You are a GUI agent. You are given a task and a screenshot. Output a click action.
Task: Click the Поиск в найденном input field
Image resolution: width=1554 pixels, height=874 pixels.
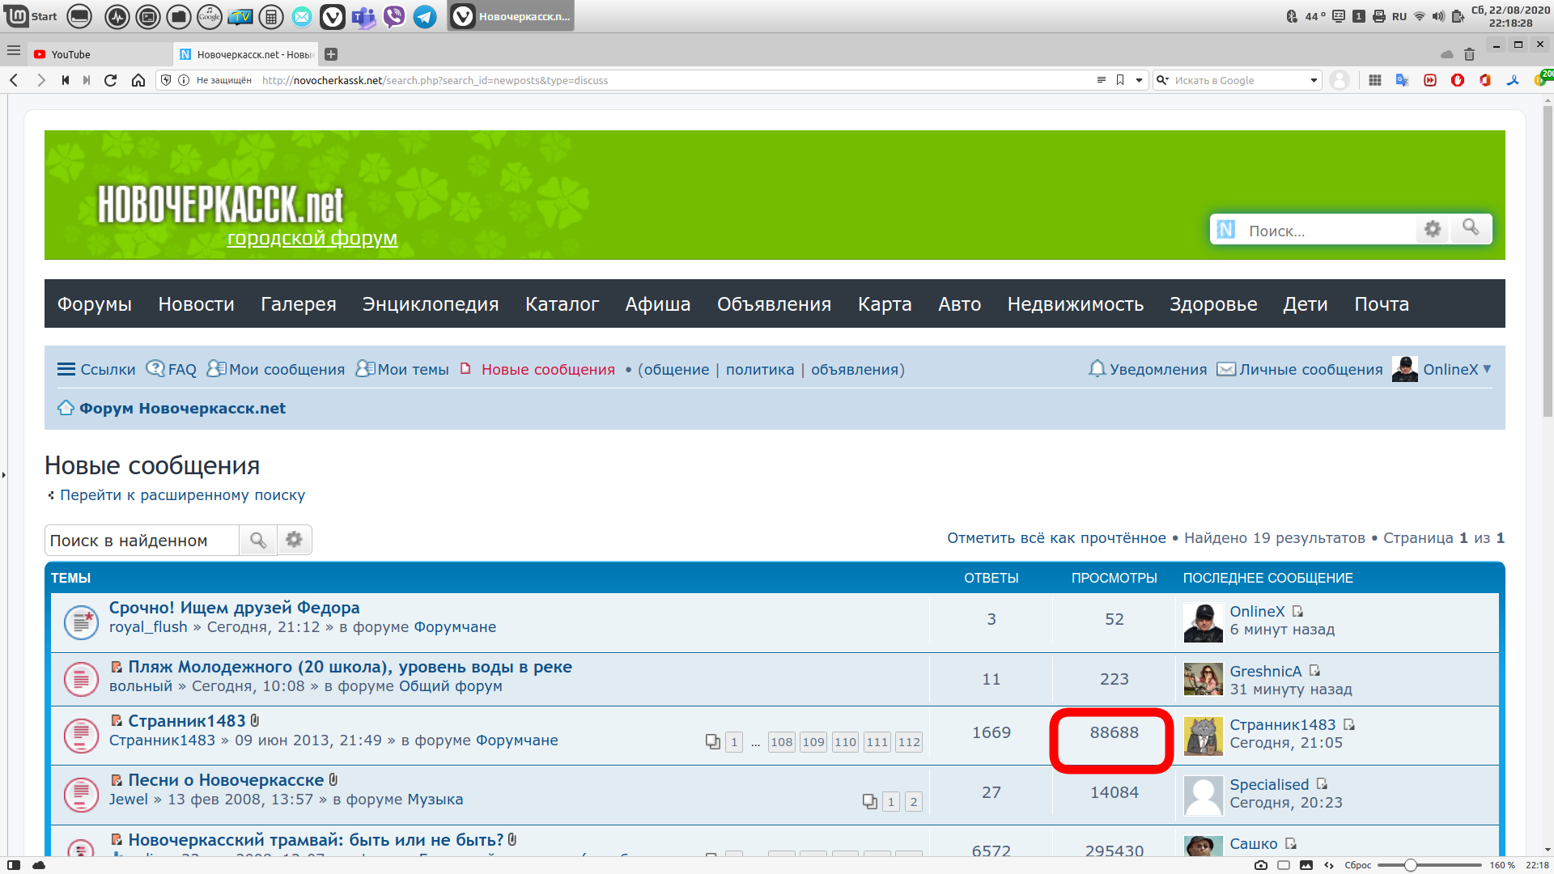[x=142, y=541]
